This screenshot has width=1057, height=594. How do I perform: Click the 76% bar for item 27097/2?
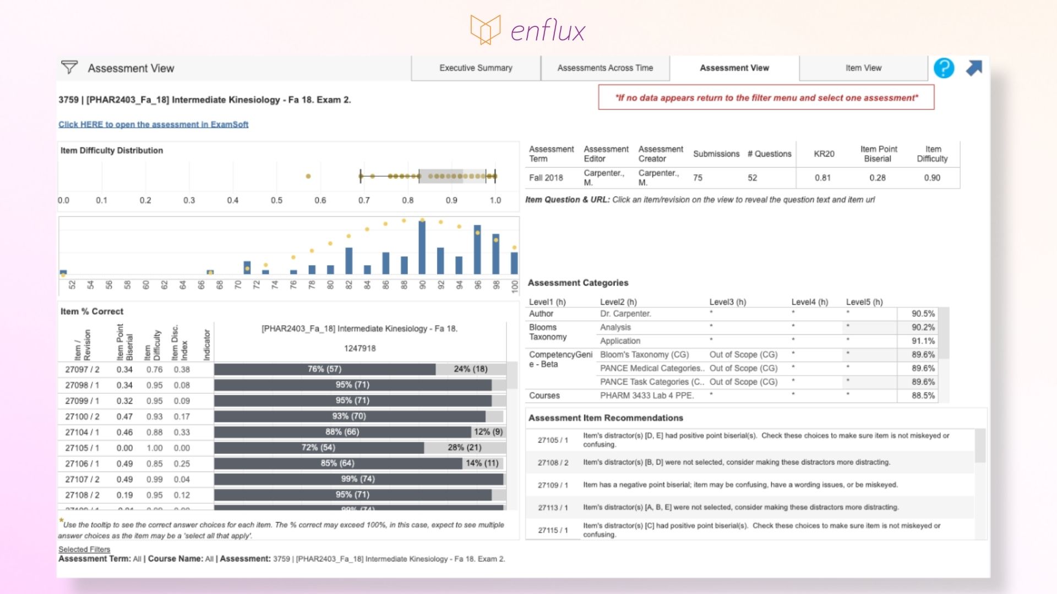[325, 369]
